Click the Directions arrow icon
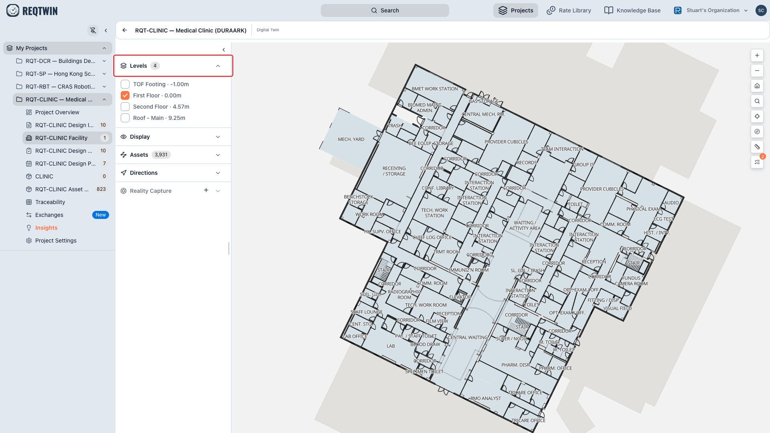770x433 pixels. 124,173
